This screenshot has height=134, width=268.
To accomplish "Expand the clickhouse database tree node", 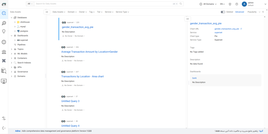I will click(x=15, y=22).
